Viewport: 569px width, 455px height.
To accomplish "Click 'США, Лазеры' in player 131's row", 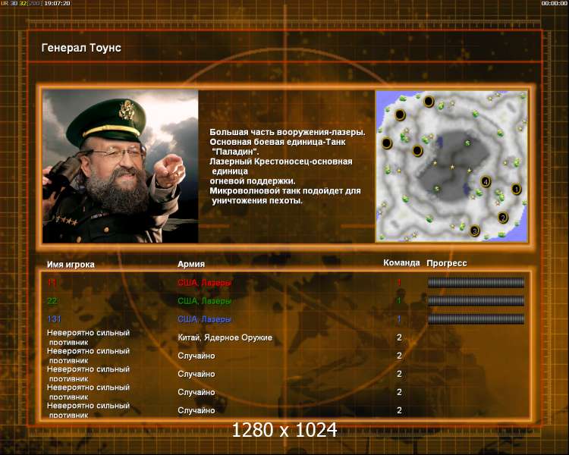I will [204, 319].
